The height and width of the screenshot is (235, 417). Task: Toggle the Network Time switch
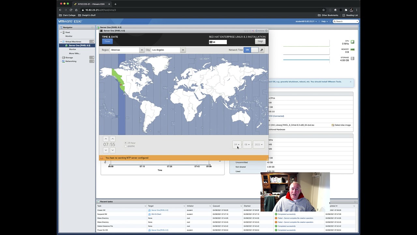coord(251,50)
